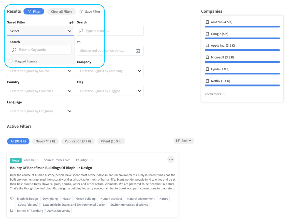Click the Type to search input field
The width and height of the screenshot is (286, 221).
[113, 31]
